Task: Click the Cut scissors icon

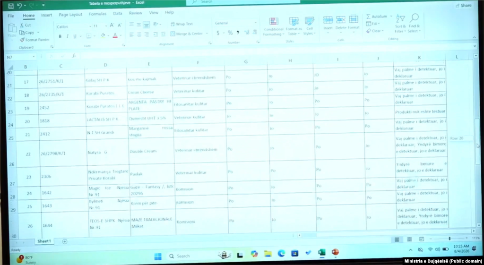Action: pyautogui.click(x=22, y=25)
